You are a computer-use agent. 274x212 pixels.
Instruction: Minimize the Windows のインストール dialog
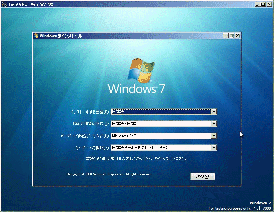(226, 36)
